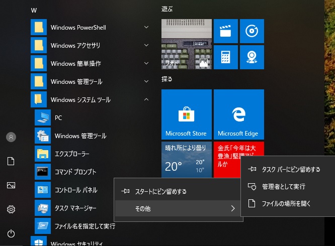Click the 遊ぶ group heading
The image size is (335, 246).
pyautogui.click(x=167, y=9)
